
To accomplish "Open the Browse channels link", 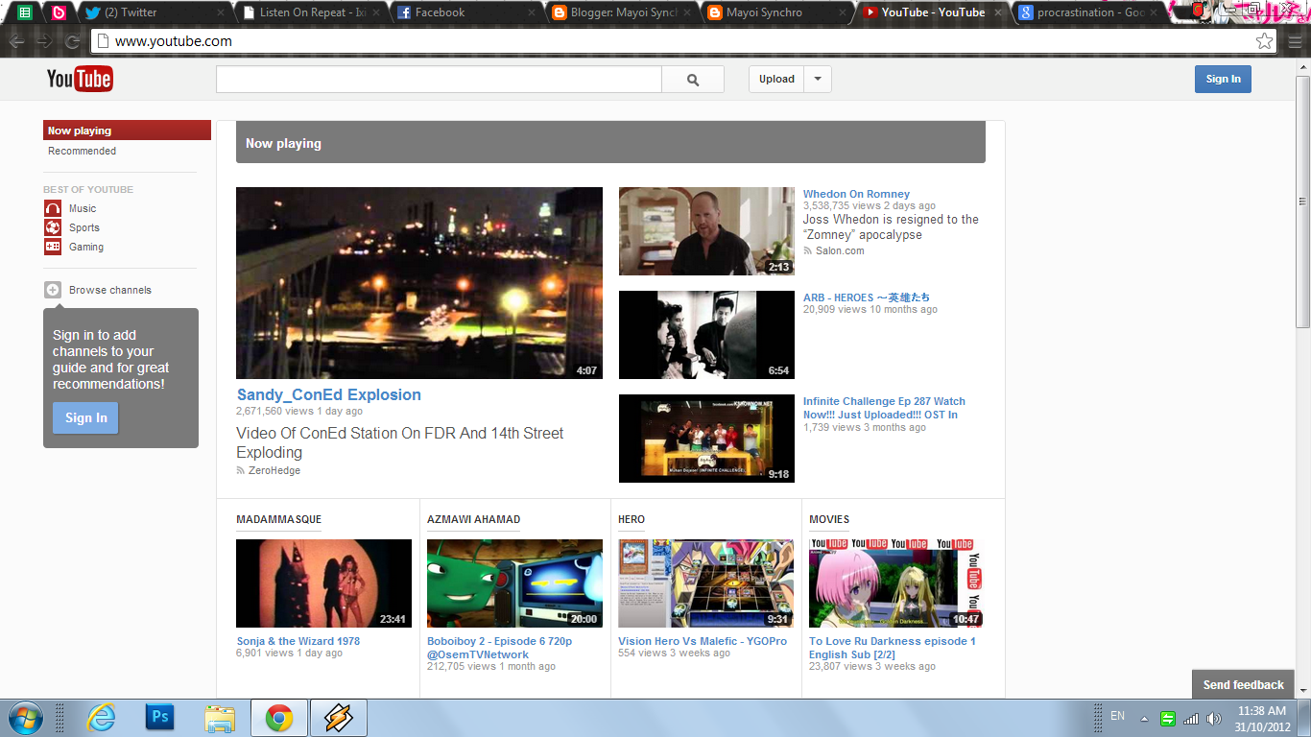I will [x=110, y=290].
